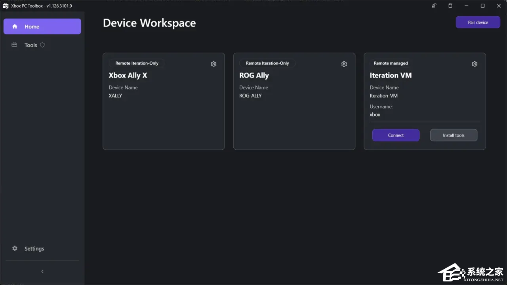Image resolution: width=507 pixels, height=285 pixels.
Task: Open Settings from the sidebar
Action: [34, 249]
